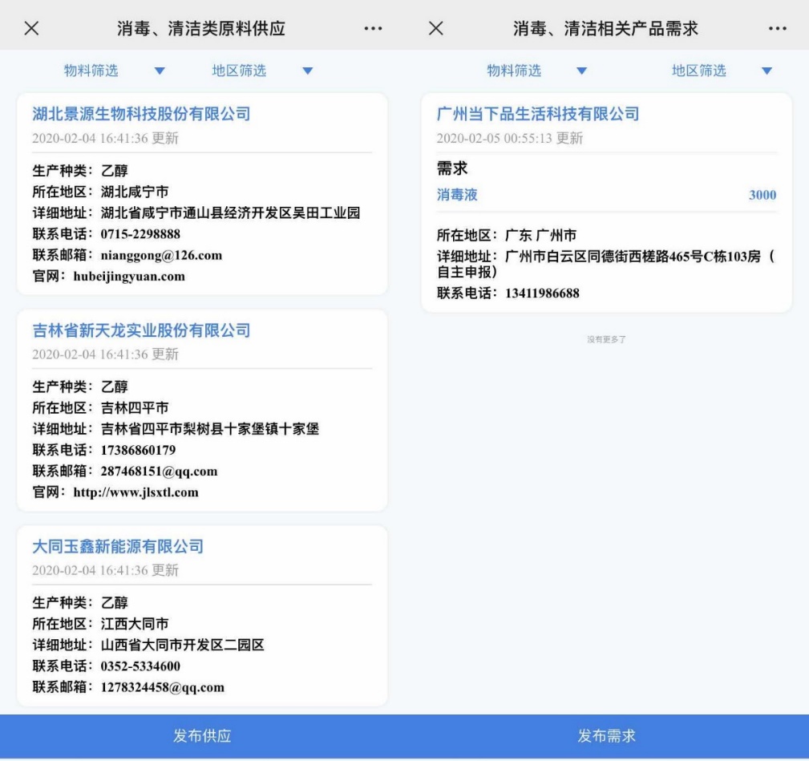Tap the 发布供应 button
809x761 pixels.
(x=202, y=735)
